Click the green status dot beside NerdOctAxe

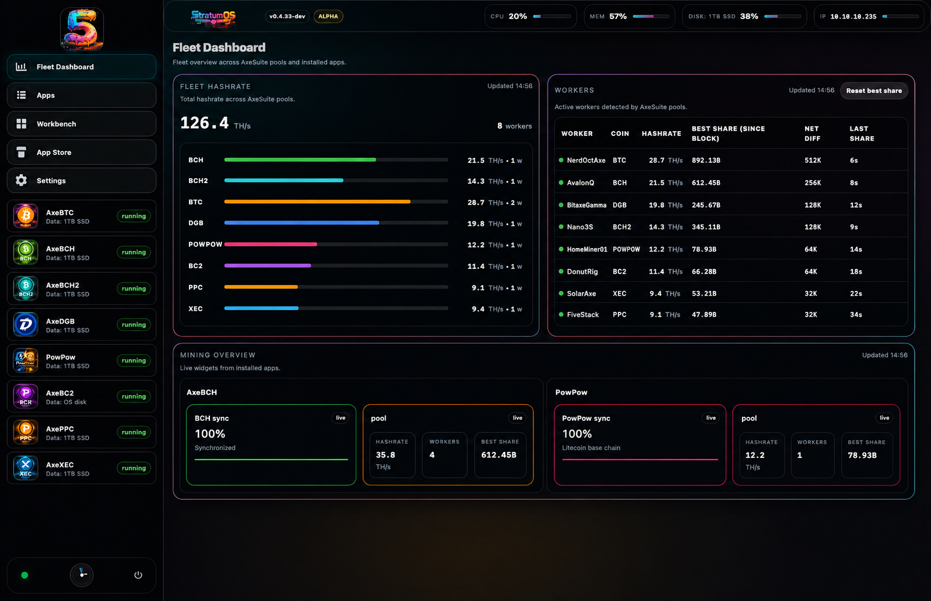(561, 160)
